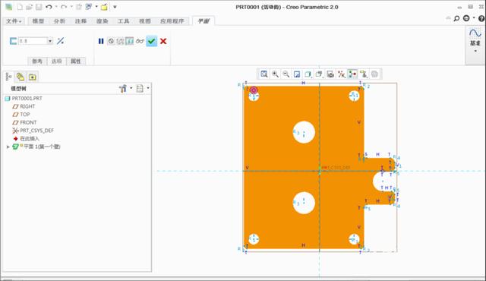
Task: Click the wall thickness icon beside the value box
Action: pyautogui.click(x=13, y=41)
